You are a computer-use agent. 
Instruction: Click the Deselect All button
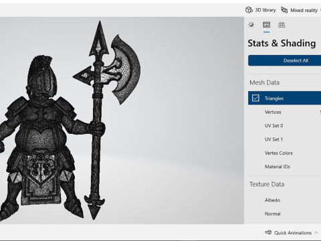click(284, 60)
